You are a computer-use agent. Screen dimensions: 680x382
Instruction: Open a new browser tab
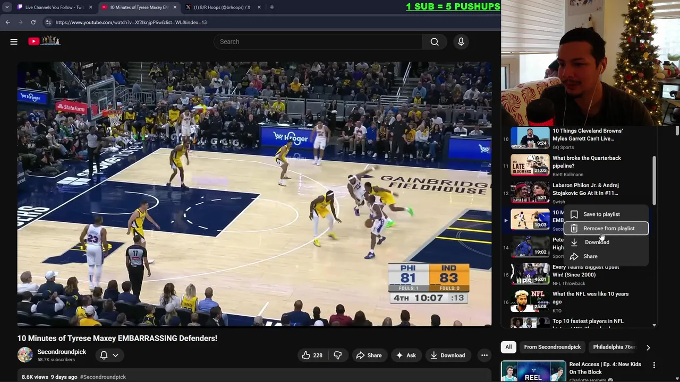coord(271,7)
